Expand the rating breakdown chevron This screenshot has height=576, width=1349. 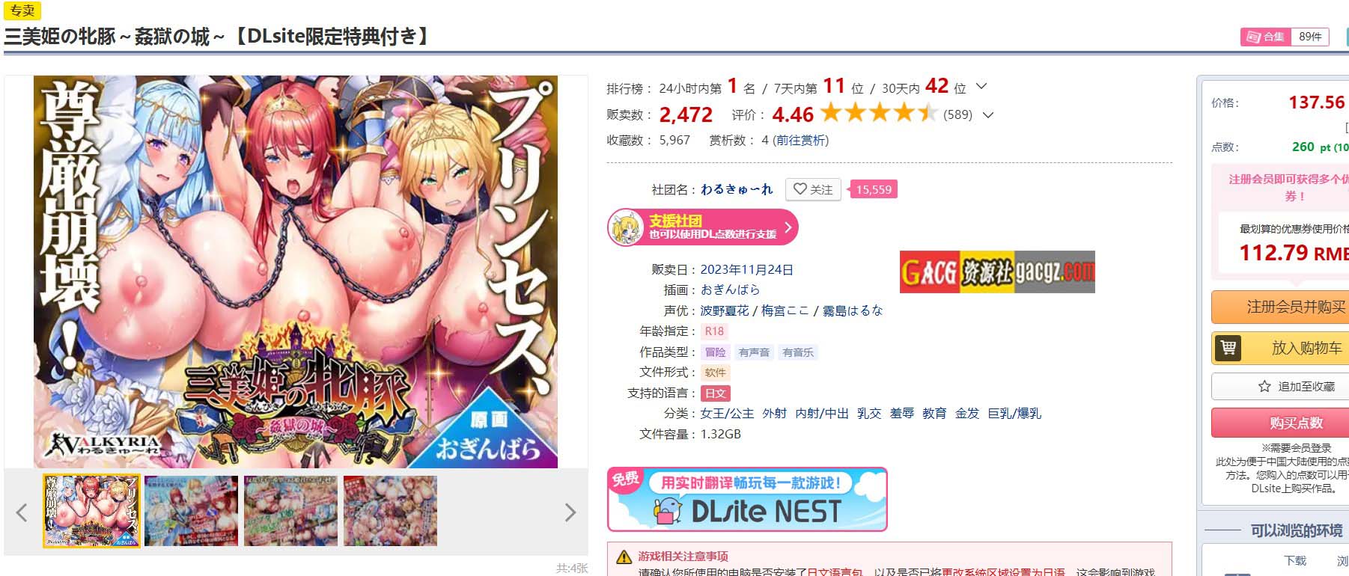(987, 114)
